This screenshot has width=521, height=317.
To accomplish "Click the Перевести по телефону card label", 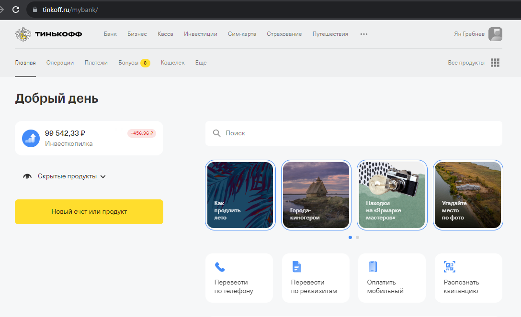I will pyautogui.click(x=234, y=286).
